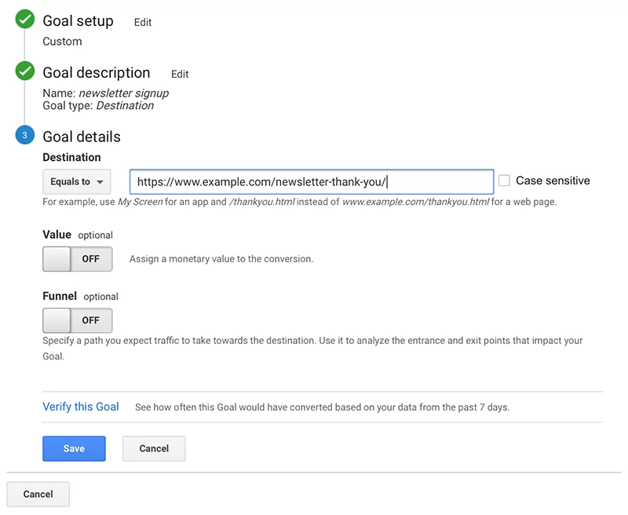Click into the Destination URL input field
This screenshot has width=628, height=515.
pos(311,182)
